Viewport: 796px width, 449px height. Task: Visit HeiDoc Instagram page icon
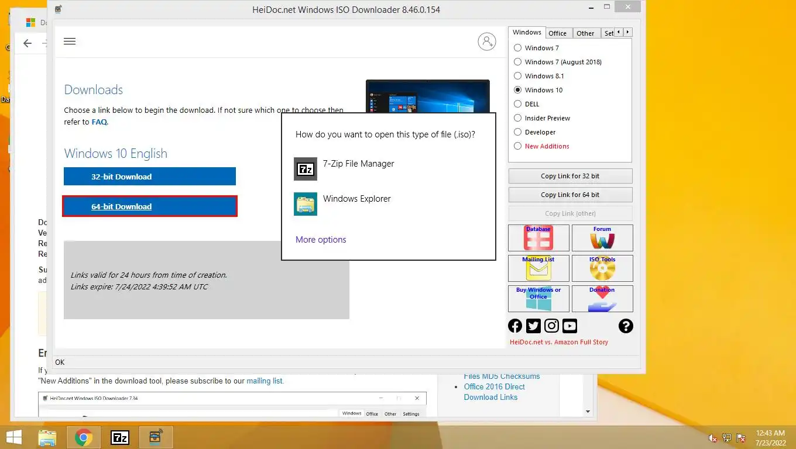pyautogui.click(x=551, y=326)
